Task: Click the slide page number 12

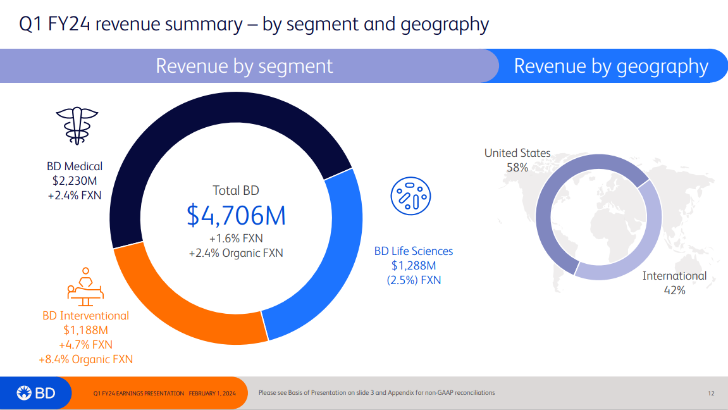Action: (711, 394)
